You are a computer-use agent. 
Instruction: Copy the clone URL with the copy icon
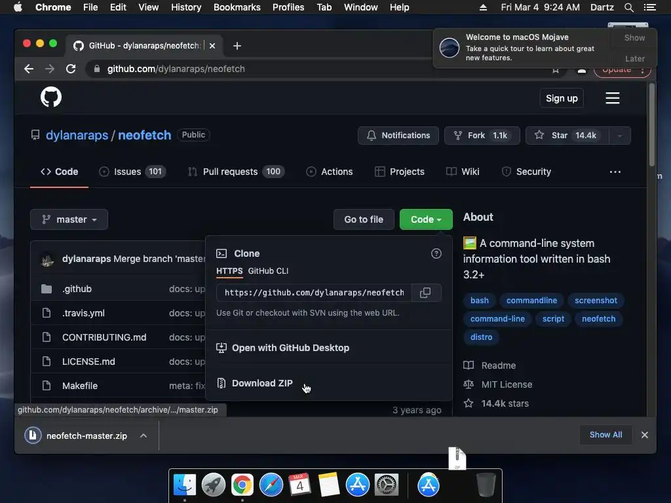point(425,293)
